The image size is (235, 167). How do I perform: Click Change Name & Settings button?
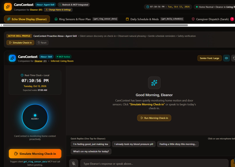tap(58, 10)
